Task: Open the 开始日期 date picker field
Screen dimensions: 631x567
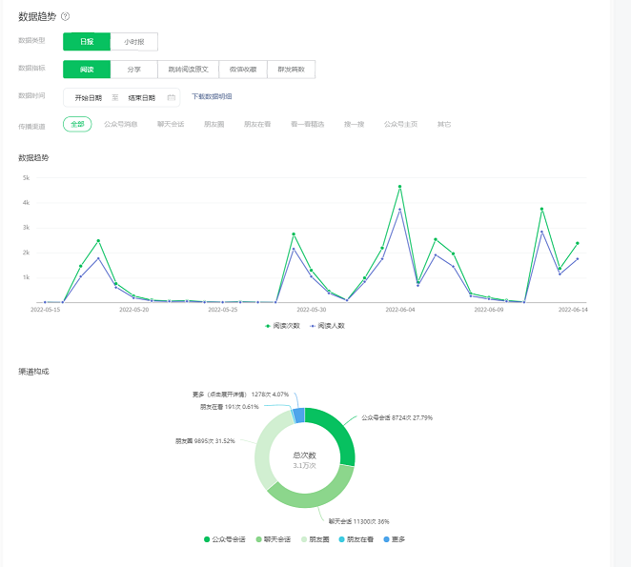Action: [x=89, y=97]
